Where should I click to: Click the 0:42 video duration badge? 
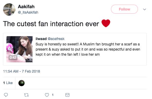(x=13, y=58)
